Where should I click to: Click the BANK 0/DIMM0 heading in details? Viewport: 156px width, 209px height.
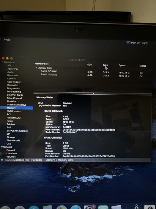point(53,111)
